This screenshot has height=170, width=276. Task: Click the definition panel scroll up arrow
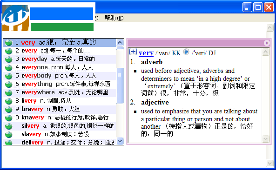pyautogui.click(x=265, y=52)
